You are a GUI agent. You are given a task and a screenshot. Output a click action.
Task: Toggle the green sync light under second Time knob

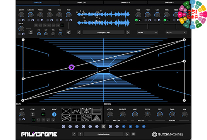165,20
